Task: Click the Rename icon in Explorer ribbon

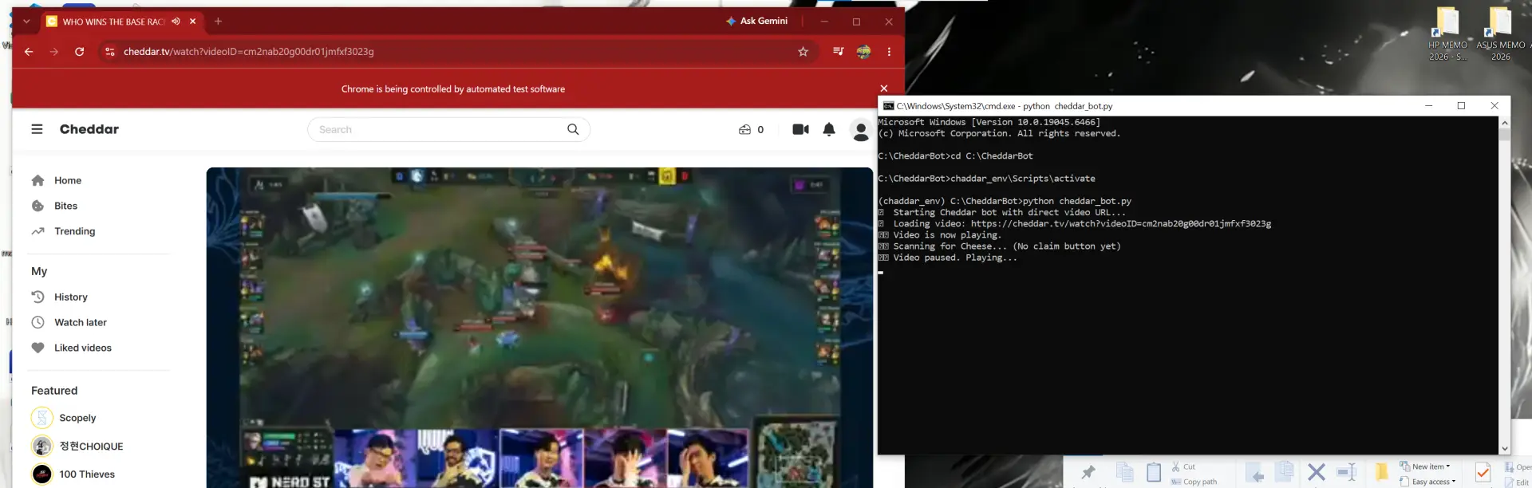Action: 1347,472
